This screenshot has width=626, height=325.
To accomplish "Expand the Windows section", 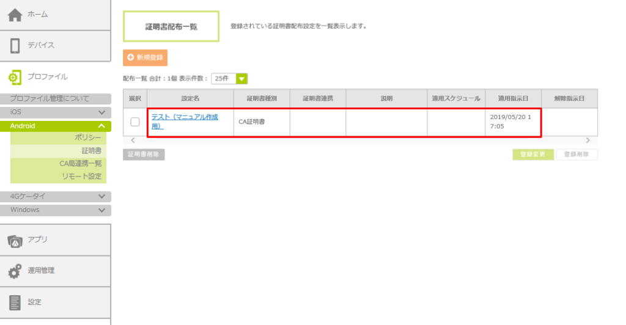I will click(101, 210).
